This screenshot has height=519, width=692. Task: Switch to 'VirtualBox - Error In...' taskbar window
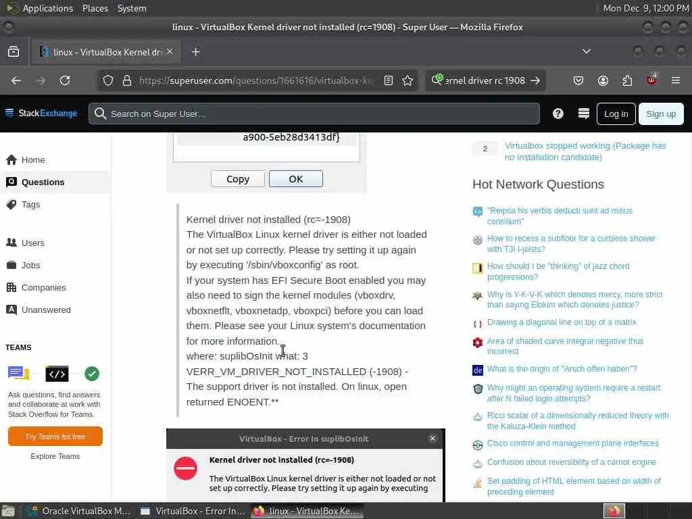[192, 511]
